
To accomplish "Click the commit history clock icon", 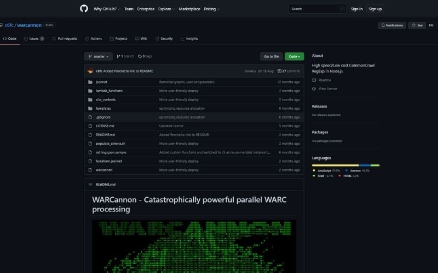I will point(279,71).
